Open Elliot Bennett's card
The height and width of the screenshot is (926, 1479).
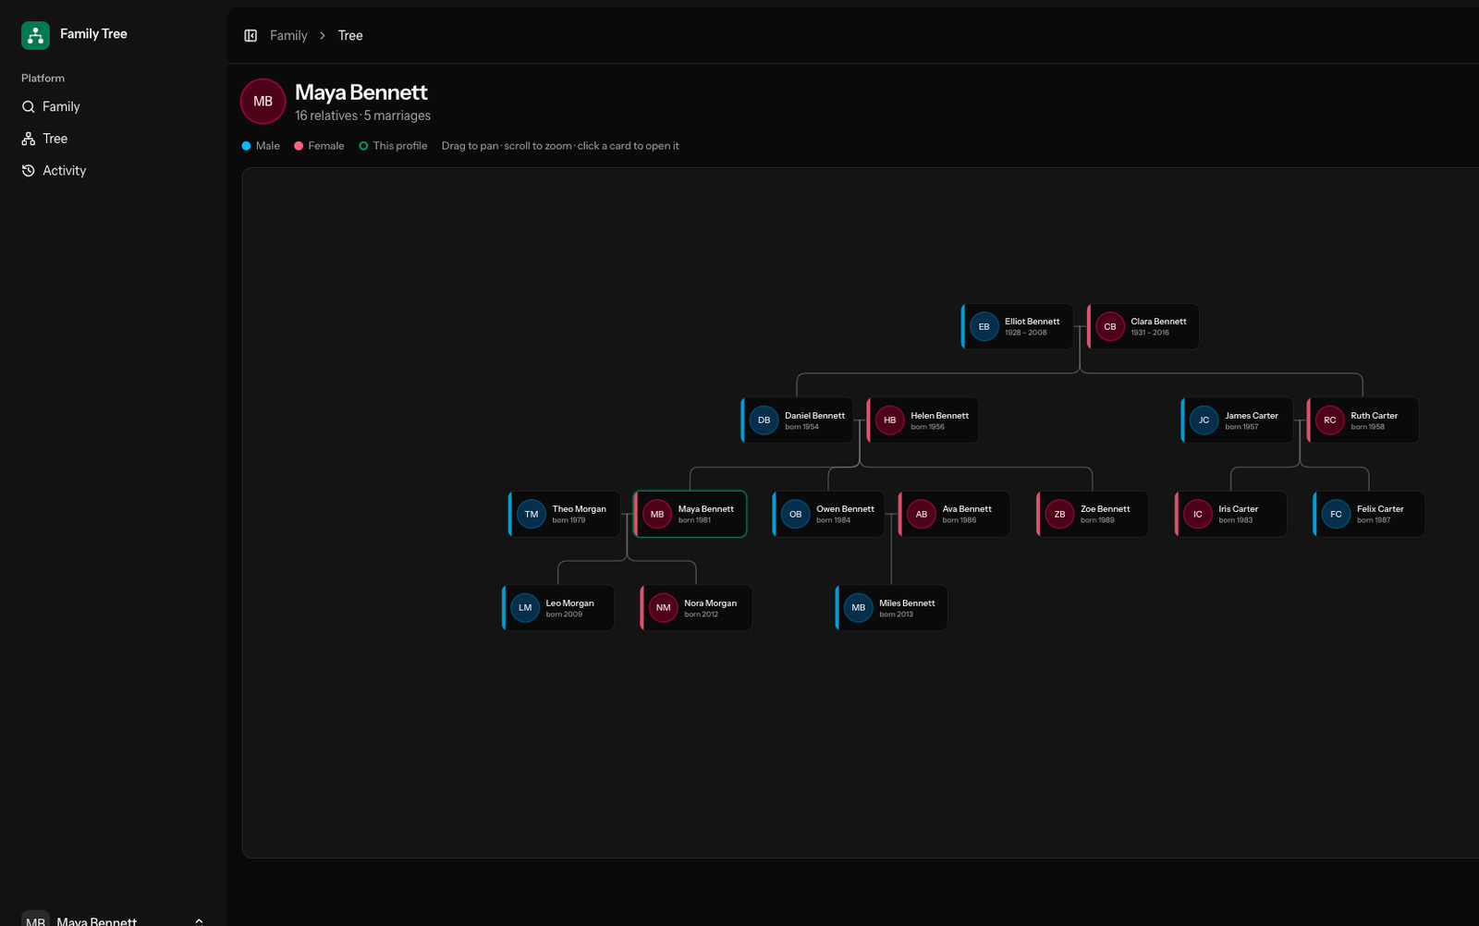pos(1017,326)
